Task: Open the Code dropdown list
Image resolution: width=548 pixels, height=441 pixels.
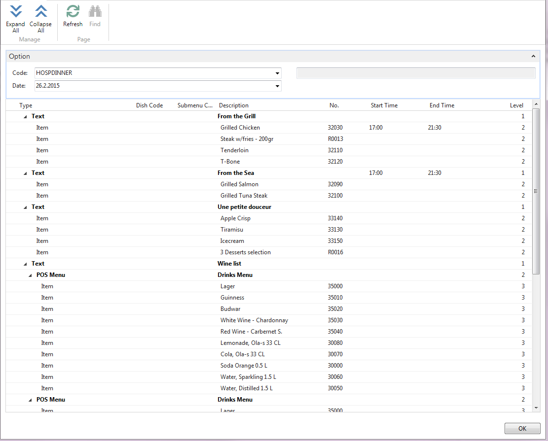Action: pos(277,73)
